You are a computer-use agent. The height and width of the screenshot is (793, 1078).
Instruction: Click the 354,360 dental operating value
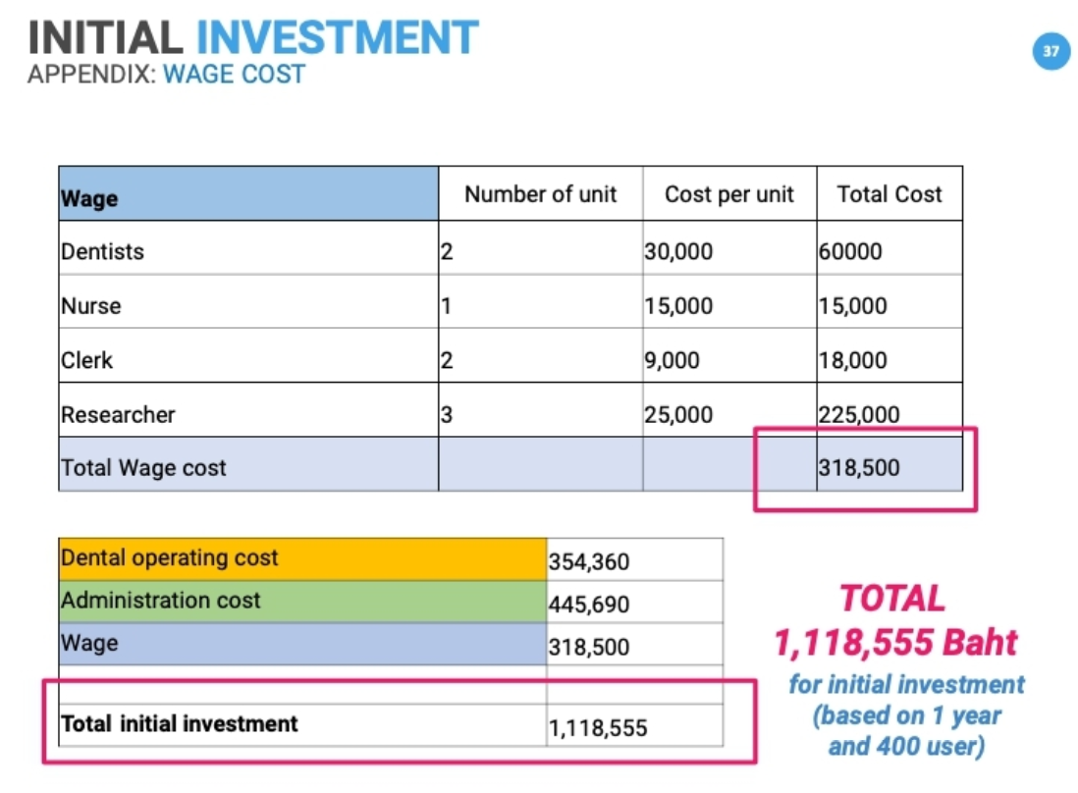pos(589,562)
